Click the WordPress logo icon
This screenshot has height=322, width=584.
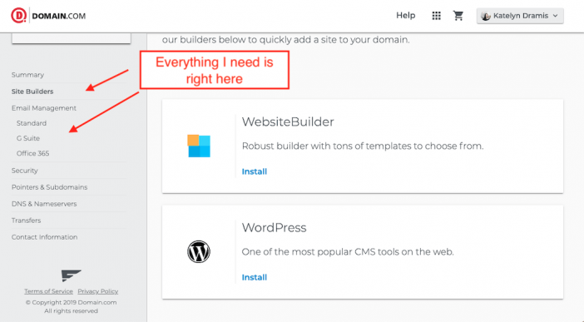(x=199, y=251)
